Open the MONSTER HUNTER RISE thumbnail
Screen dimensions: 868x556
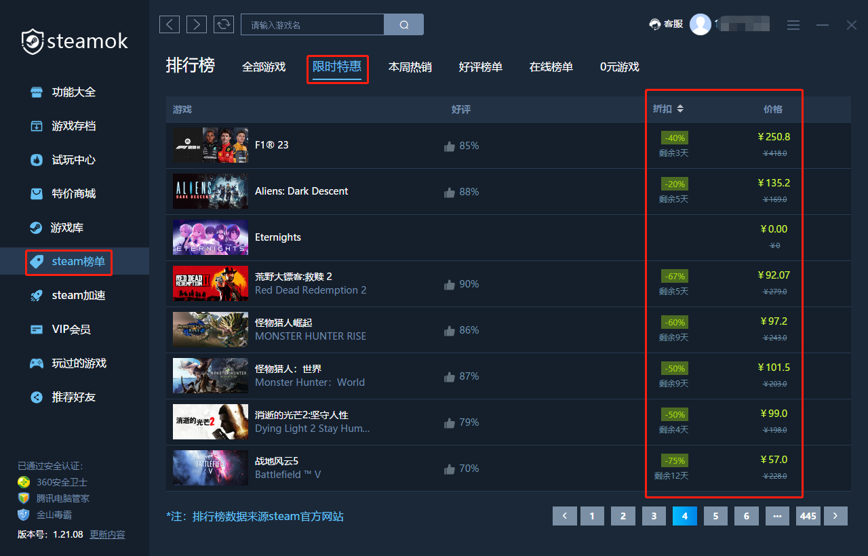point(210,330)
